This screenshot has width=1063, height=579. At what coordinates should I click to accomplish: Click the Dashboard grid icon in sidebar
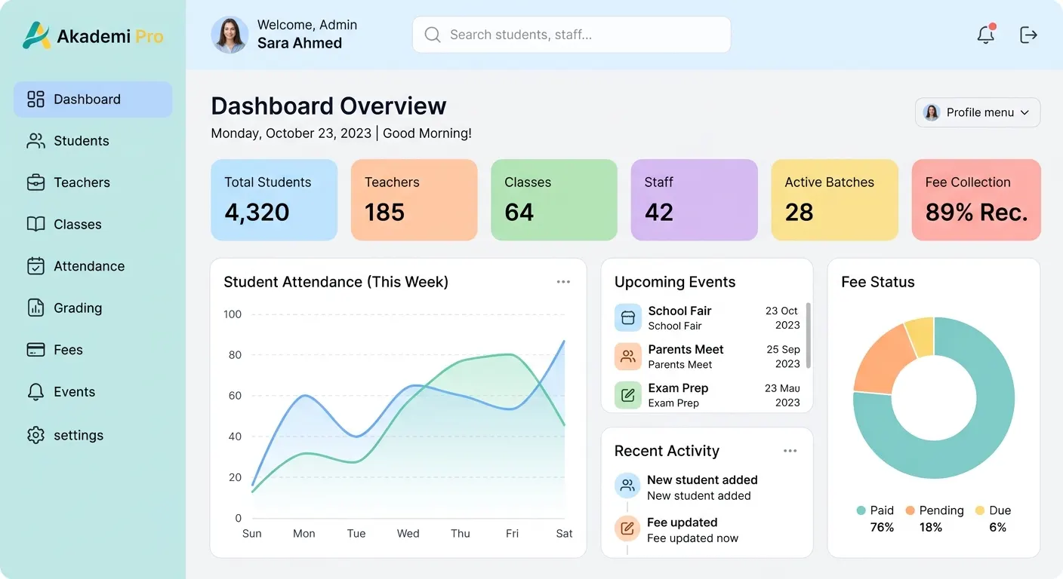[35, 100]
